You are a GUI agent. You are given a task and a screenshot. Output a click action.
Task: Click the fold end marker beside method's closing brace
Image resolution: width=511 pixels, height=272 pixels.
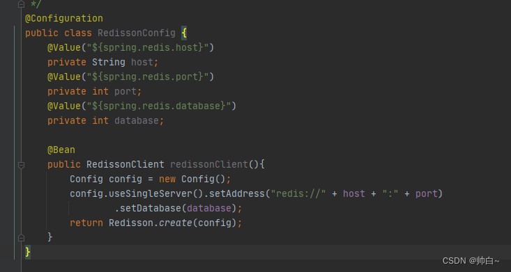coord(21,238)
